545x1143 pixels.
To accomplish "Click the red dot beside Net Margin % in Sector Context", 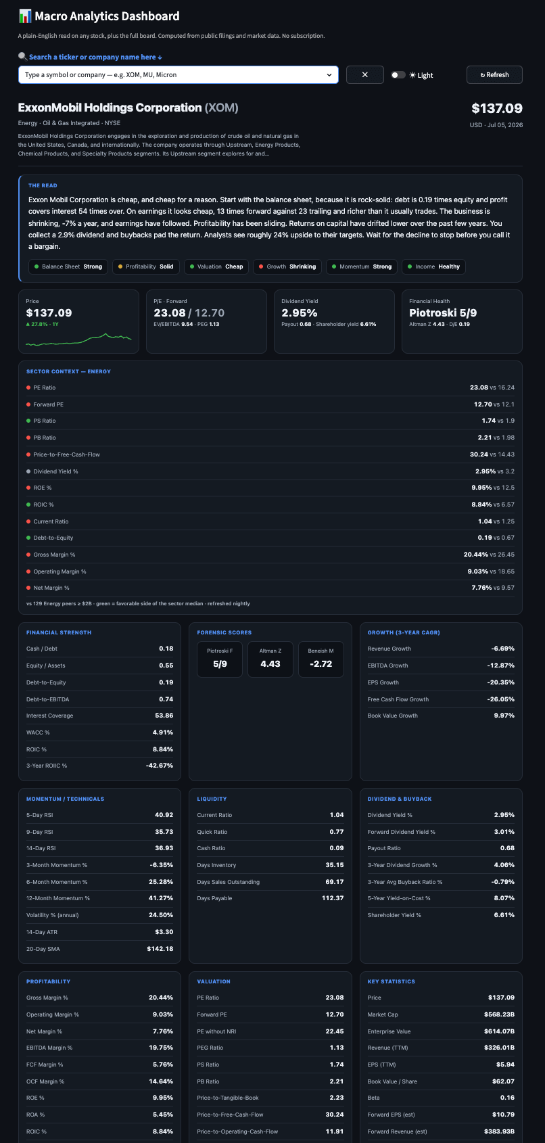I will (28, 588).
